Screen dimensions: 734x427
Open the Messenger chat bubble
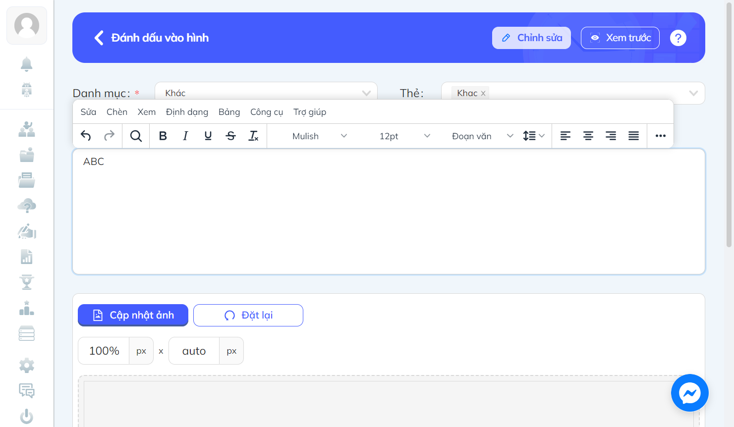(x=690, y=393)
